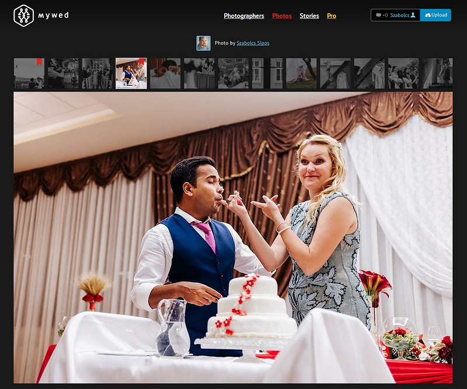Select the yellow Pro link

pos(332,16)
